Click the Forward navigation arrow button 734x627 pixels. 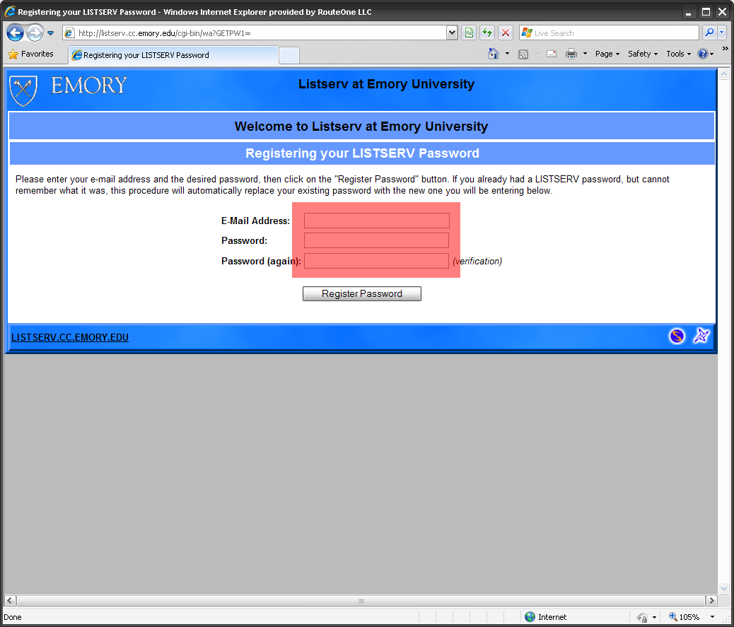(35, 33)
